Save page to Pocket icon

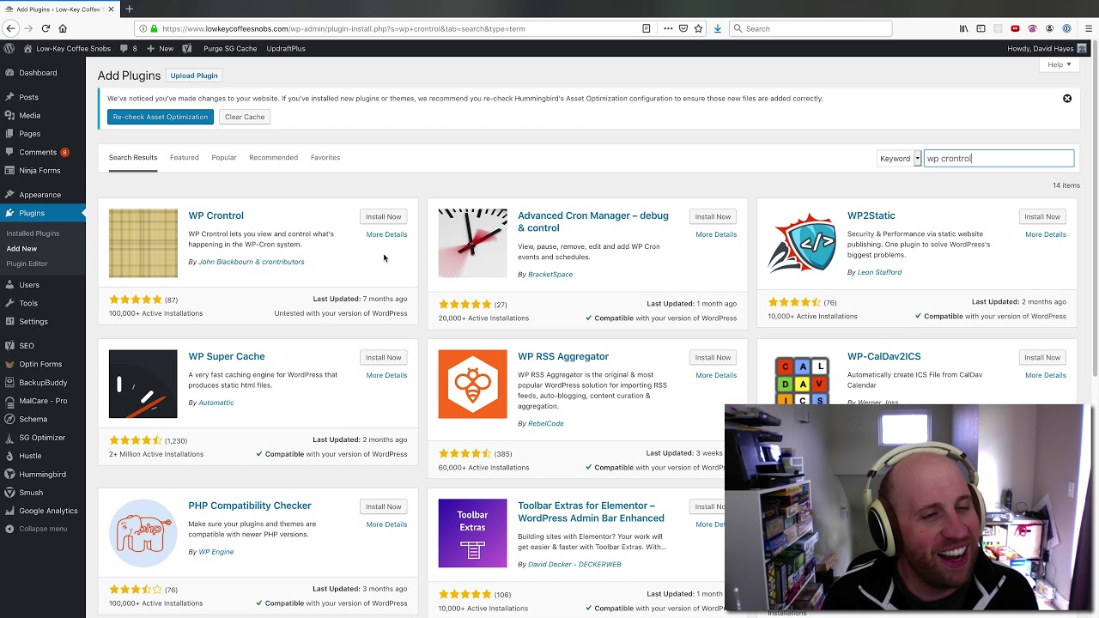tap(683, 28)
